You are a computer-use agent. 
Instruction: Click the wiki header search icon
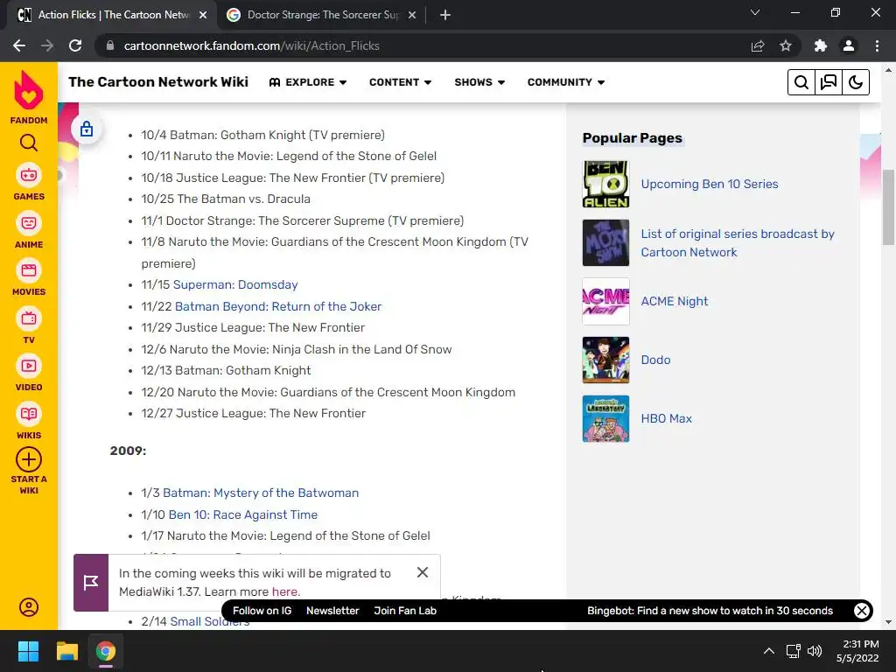click(x=801, y=82)
